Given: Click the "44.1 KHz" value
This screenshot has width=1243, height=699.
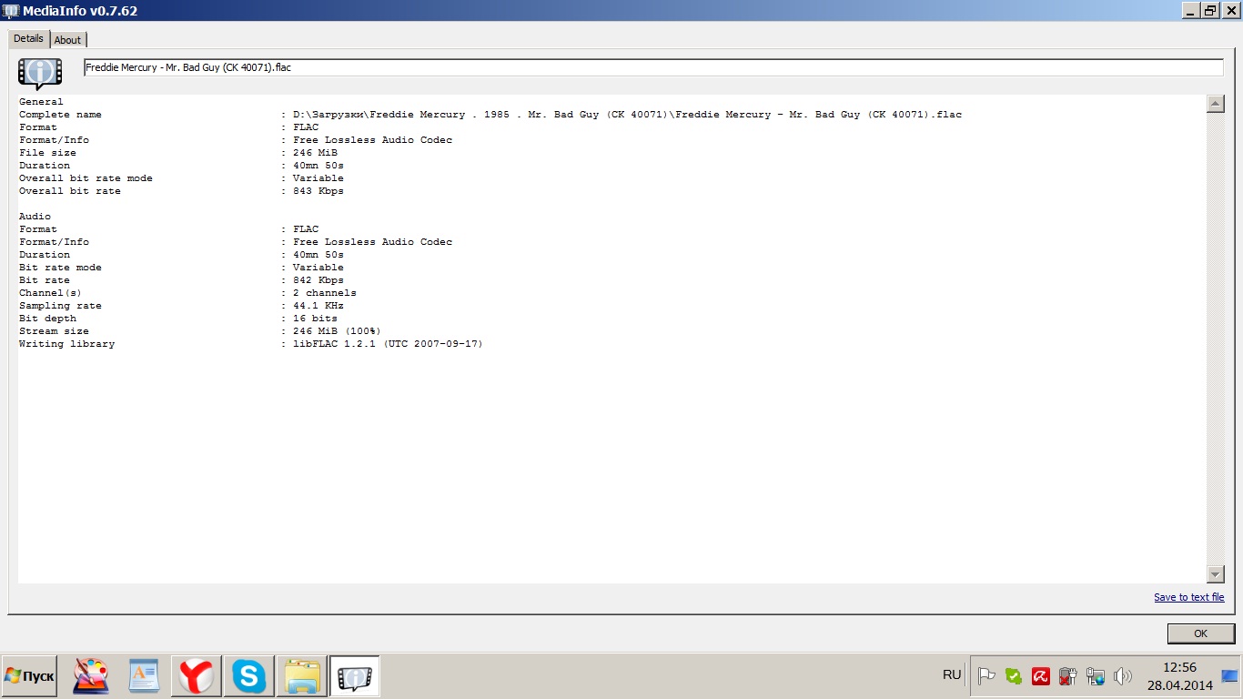Looking at the screenshot, I should pyautogui.click(x=318, y=306).
